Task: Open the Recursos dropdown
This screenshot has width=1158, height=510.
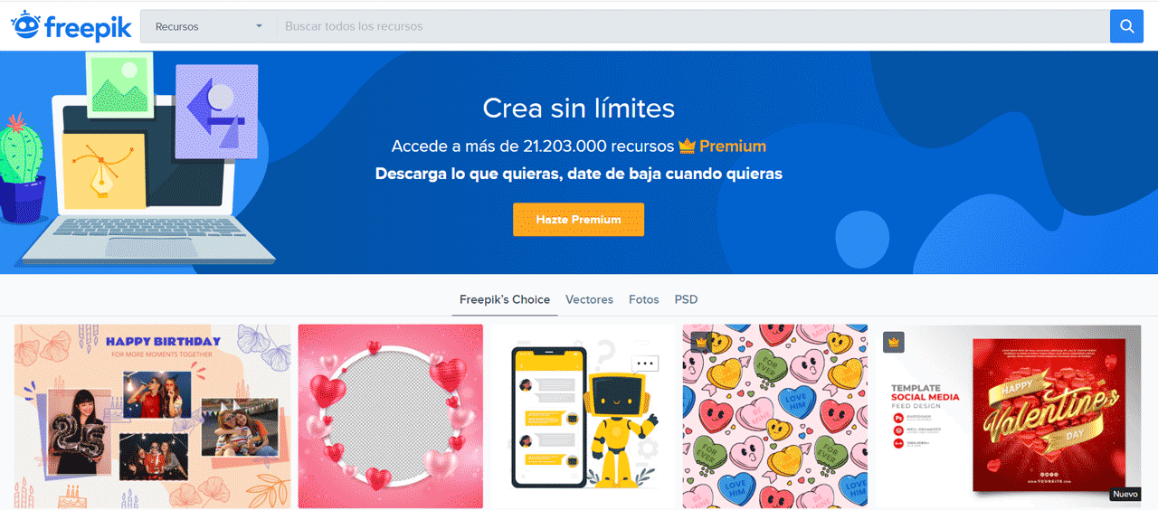Action: click(209, 26)
